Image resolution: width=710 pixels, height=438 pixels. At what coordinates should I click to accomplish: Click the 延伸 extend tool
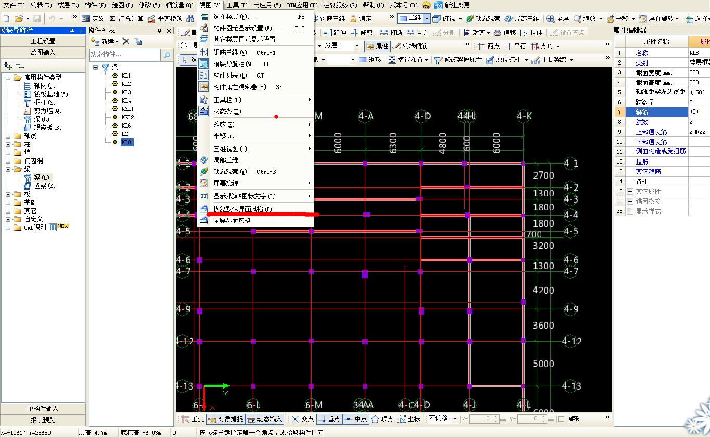335,32
